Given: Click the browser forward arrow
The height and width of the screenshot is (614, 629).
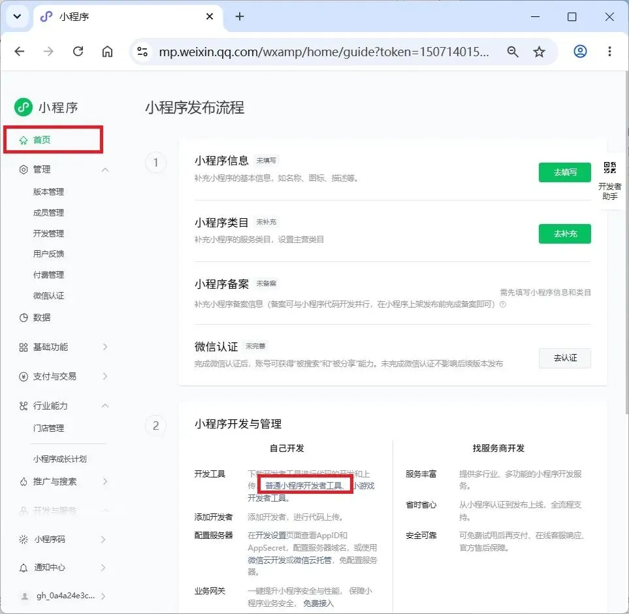Looking at the screenshot, I should [x=48, y=52].
